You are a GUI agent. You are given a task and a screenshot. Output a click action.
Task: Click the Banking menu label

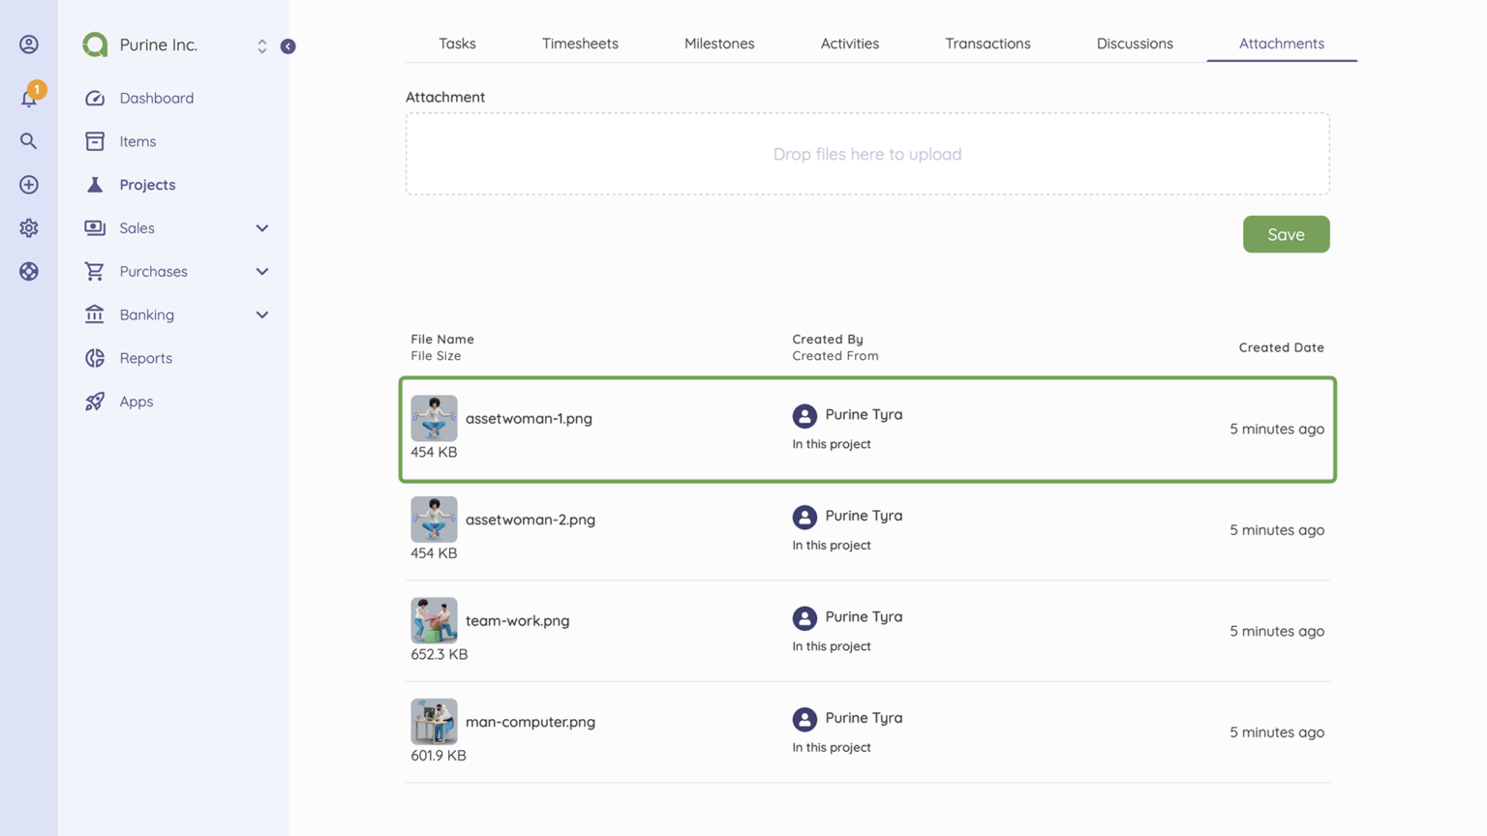pyautogui.click(x=147, y=314)
